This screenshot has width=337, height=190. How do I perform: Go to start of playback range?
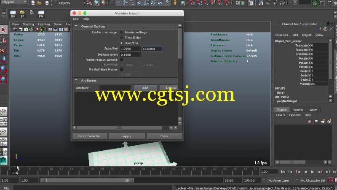[x=283, y=172]
